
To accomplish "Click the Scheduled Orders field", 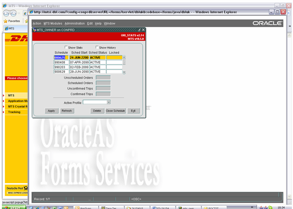I will click(103, 83).
